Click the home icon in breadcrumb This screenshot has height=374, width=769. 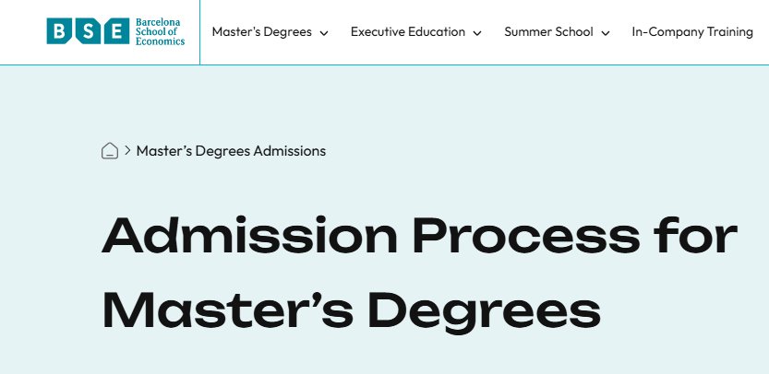110,151
